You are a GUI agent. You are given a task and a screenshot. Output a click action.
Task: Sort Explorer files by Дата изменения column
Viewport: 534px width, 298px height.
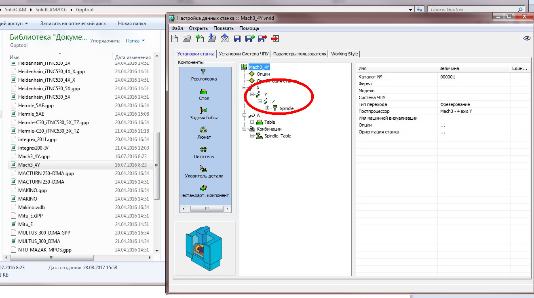pos(133,57)
